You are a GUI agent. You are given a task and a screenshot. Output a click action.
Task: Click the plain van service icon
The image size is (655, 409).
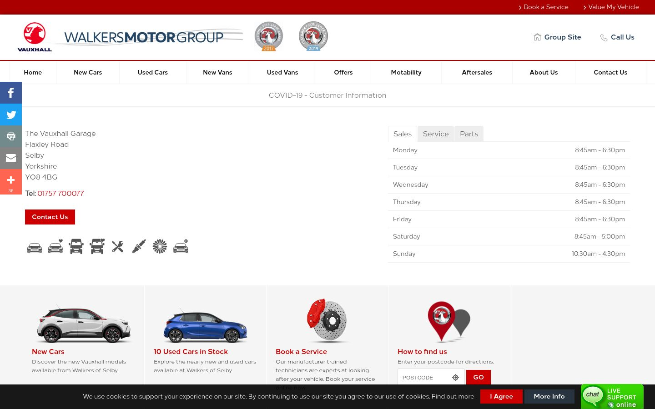[x=76, y=247]
